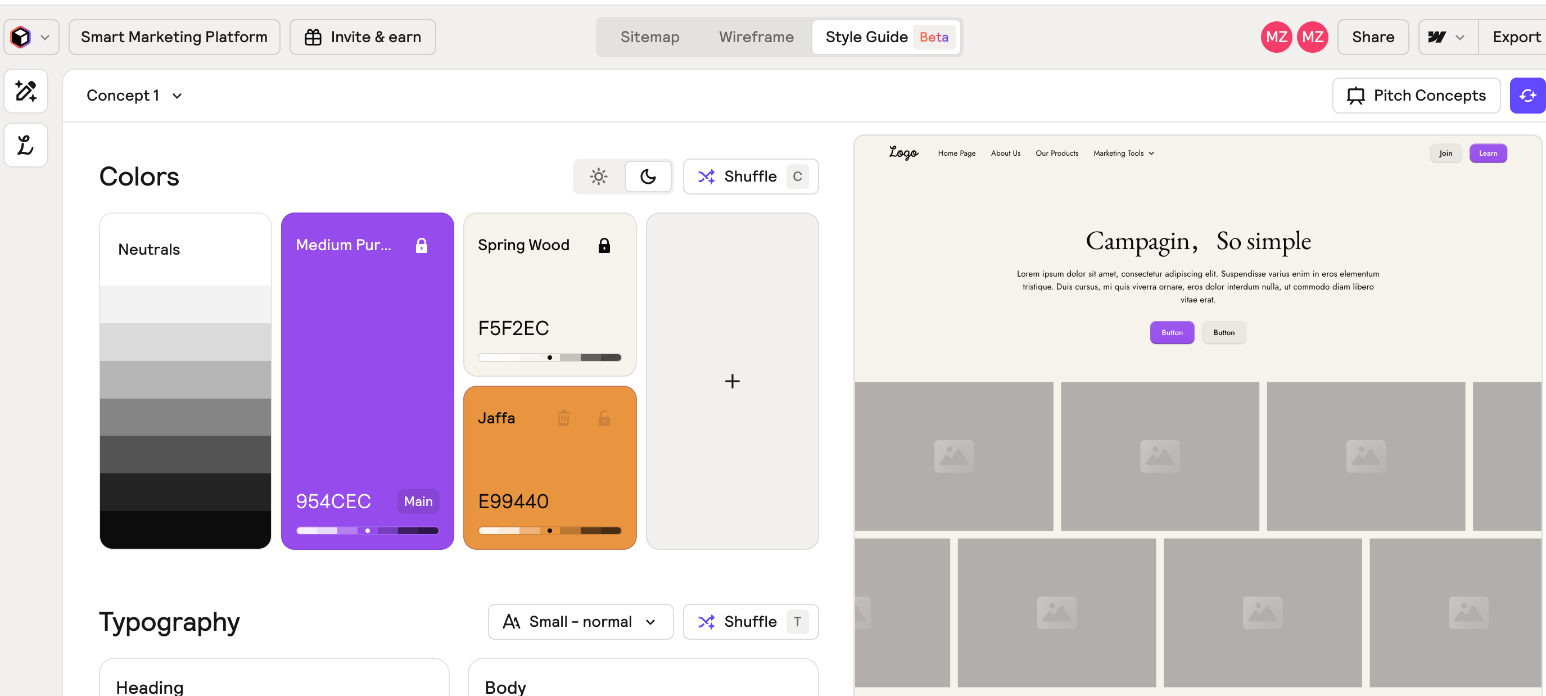1546x696 pixels.
Task: Click the Medium Purple shade slider
Action: click(x=367, y=530)
